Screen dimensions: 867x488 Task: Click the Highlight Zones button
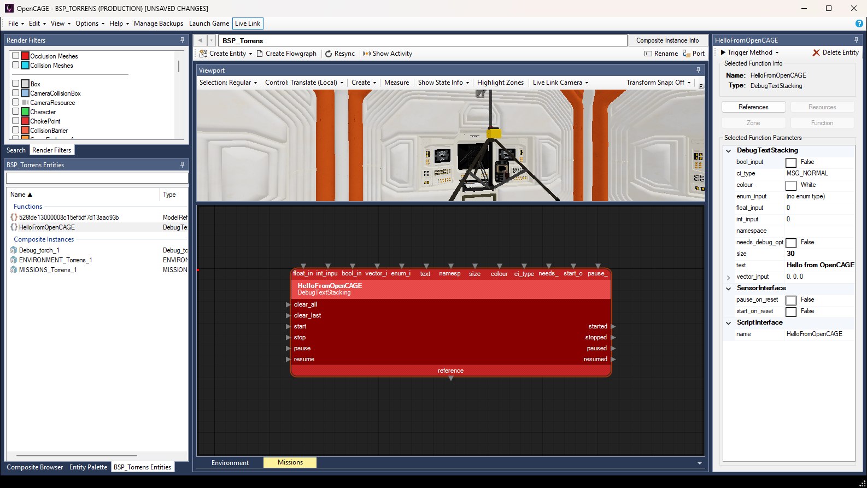(x=500, y=83)
